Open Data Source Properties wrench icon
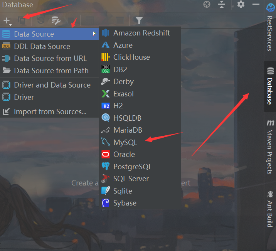The width and height of the screenshot is (276, 251). (56, 20)
